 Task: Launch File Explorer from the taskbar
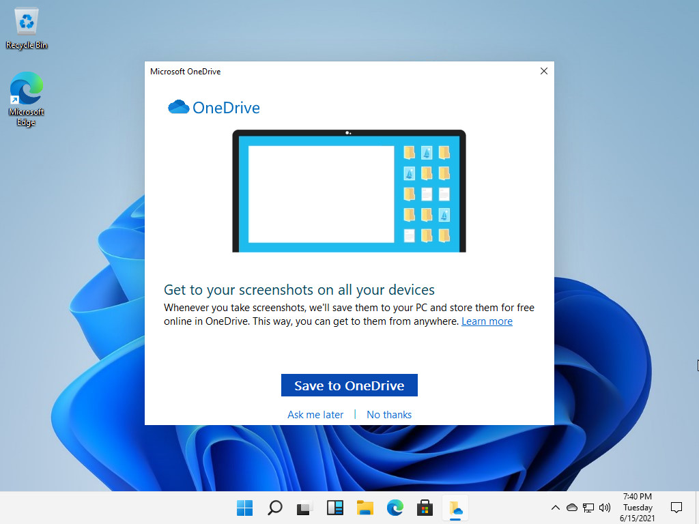point(365,508)
